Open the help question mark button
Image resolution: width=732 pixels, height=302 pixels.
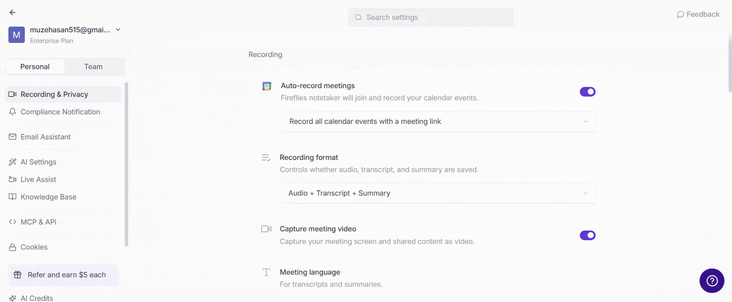point(712,281)
